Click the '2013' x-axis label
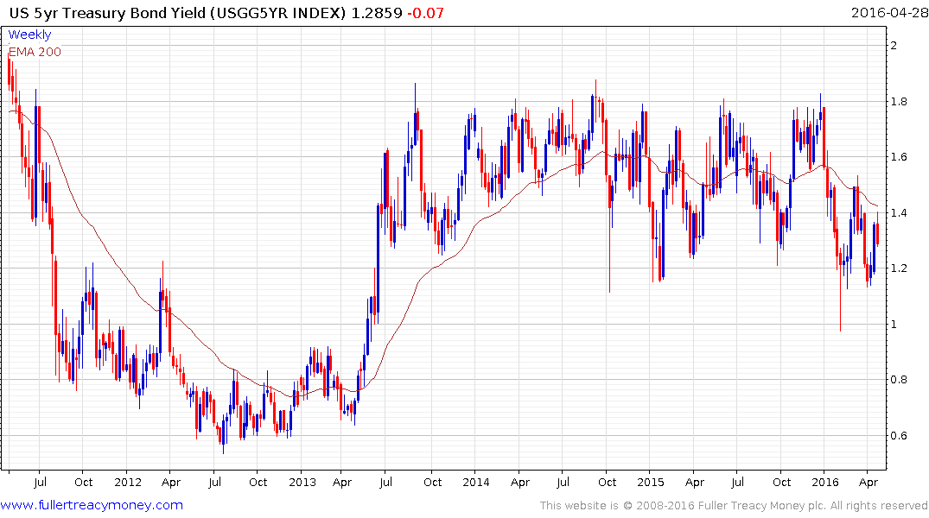Viewport: 929px width, 518px height. point(302,482)
